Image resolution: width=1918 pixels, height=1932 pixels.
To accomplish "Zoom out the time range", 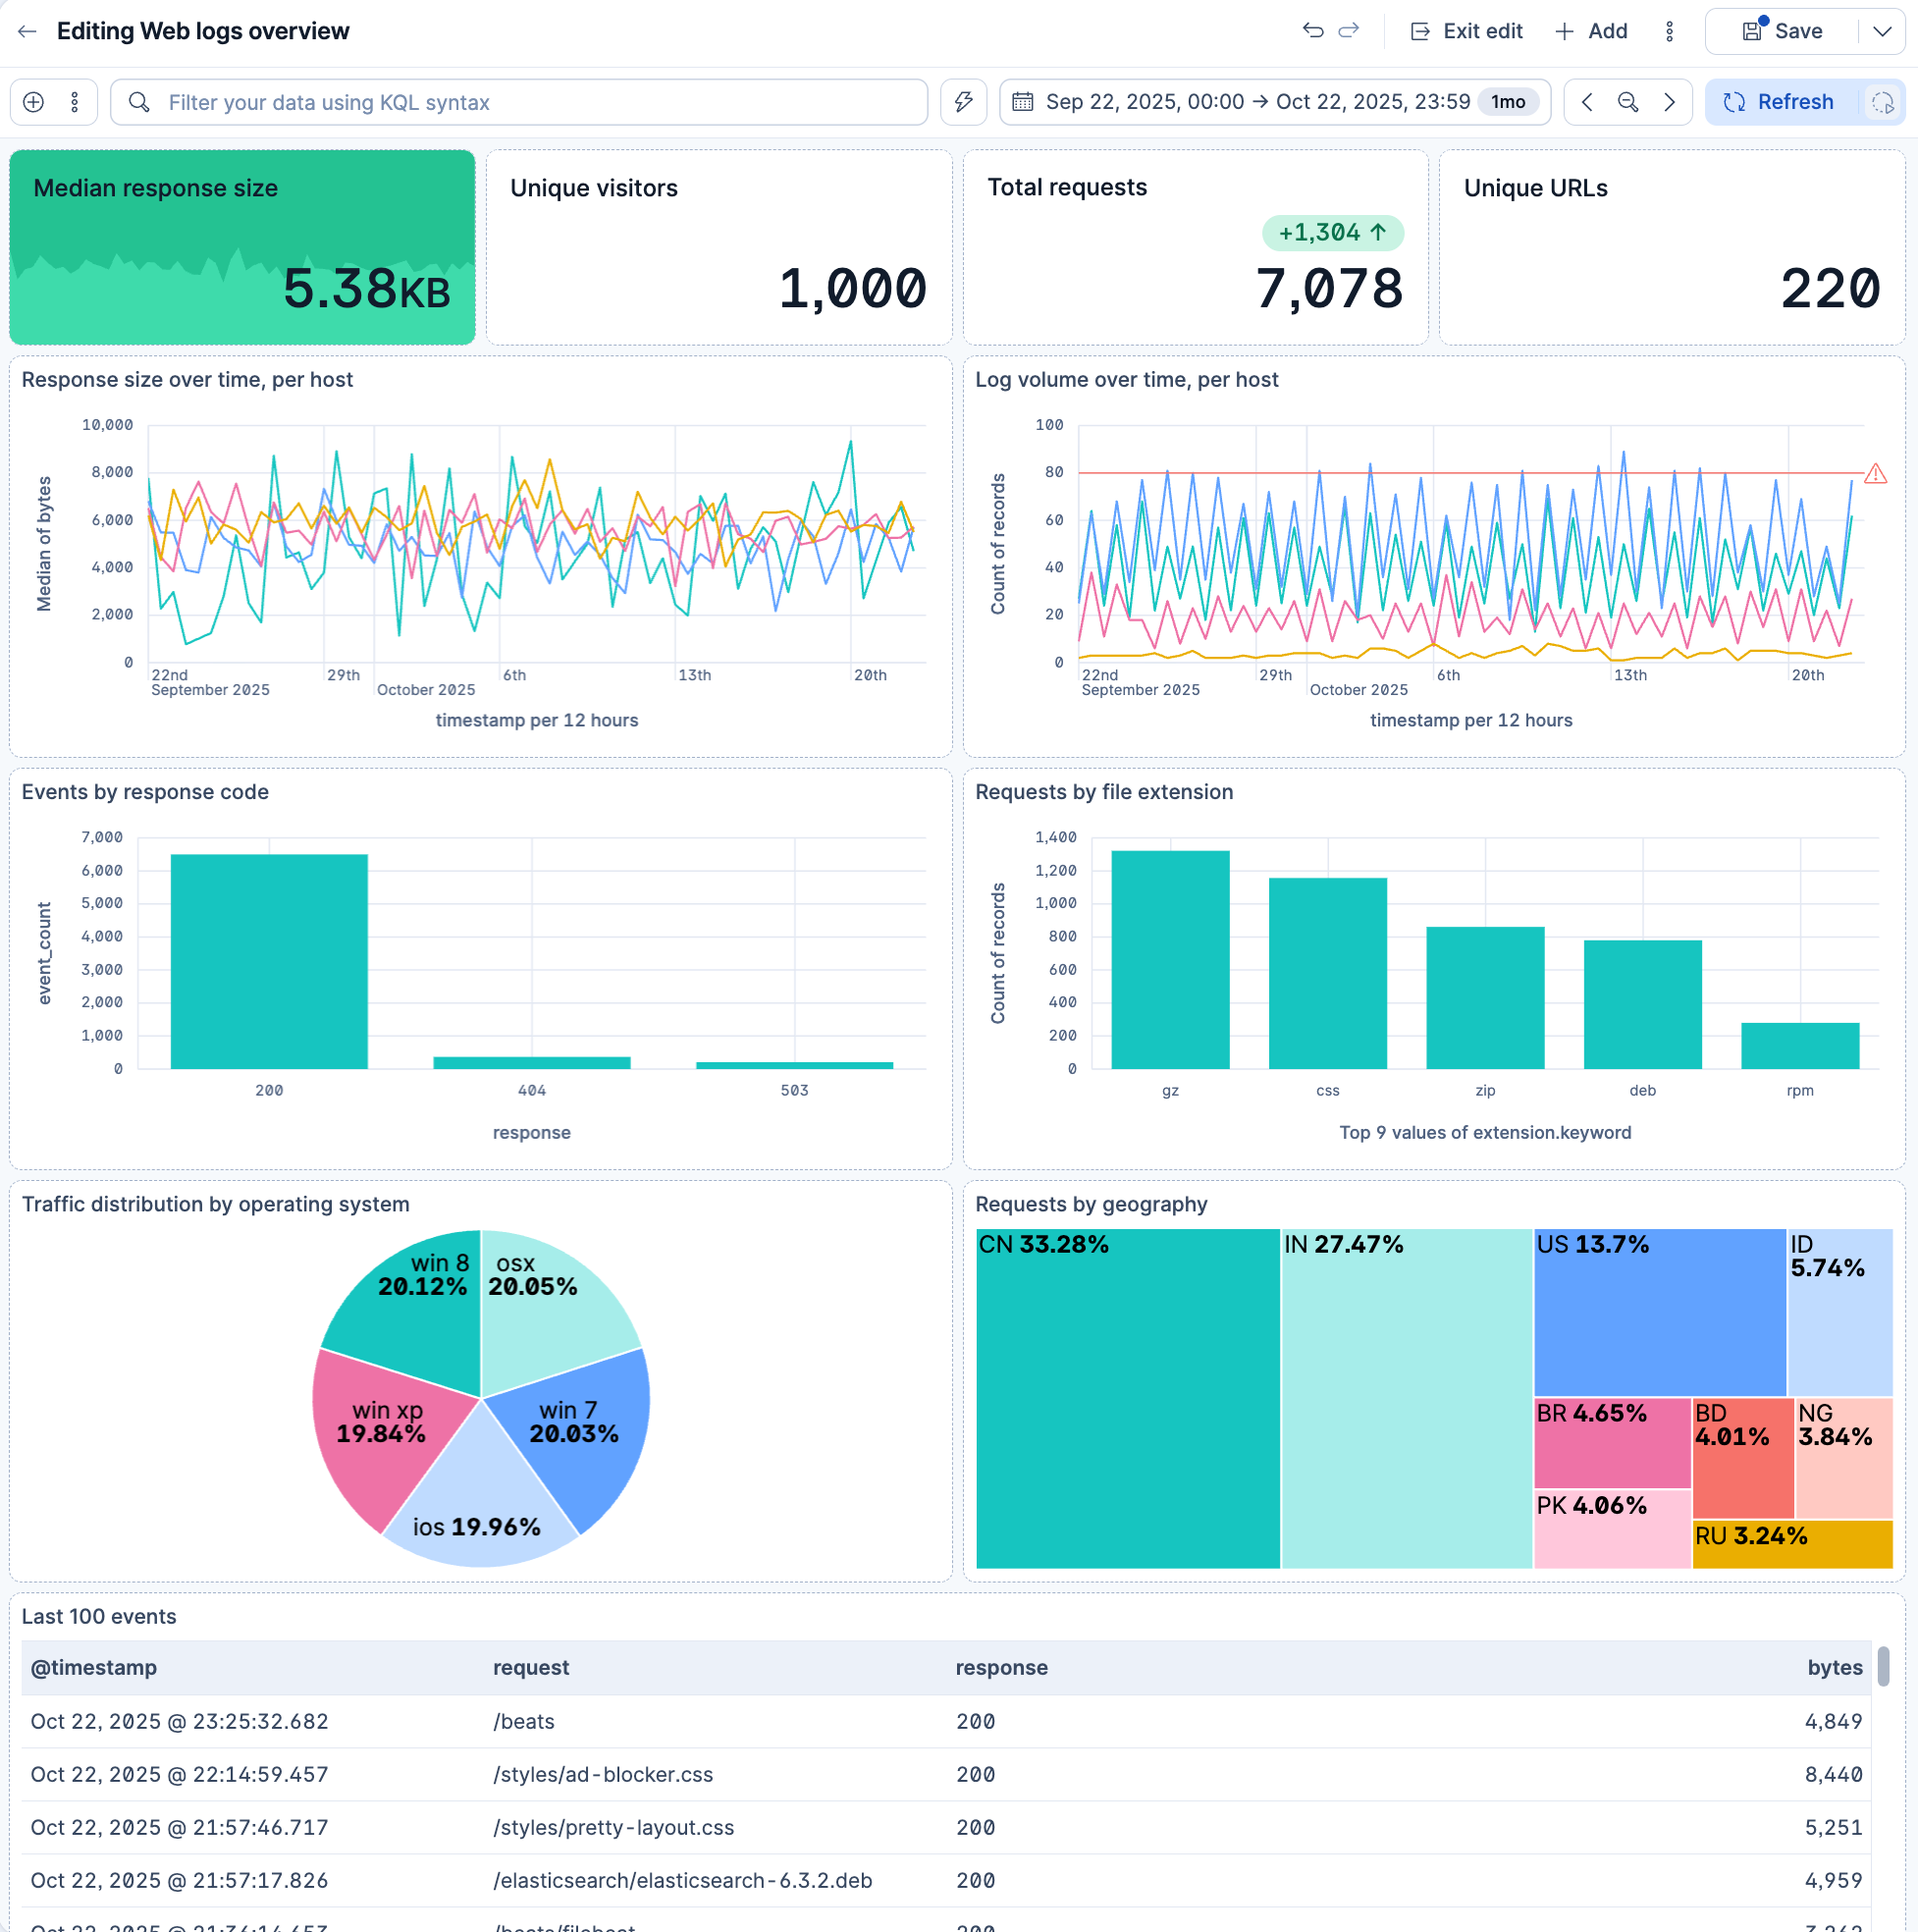I will [x=1628, y=102].
